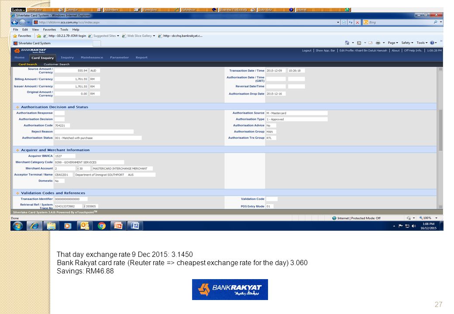Switch to the Inquiry tab
The height and width of the screenshot is (314, 454).
pyautogui.click(x=67, y=58)
